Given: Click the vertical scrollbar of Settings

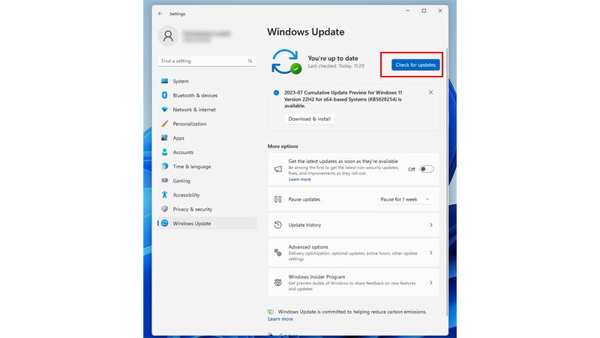Looking at the screenshot, I should [x=446, y=182].
